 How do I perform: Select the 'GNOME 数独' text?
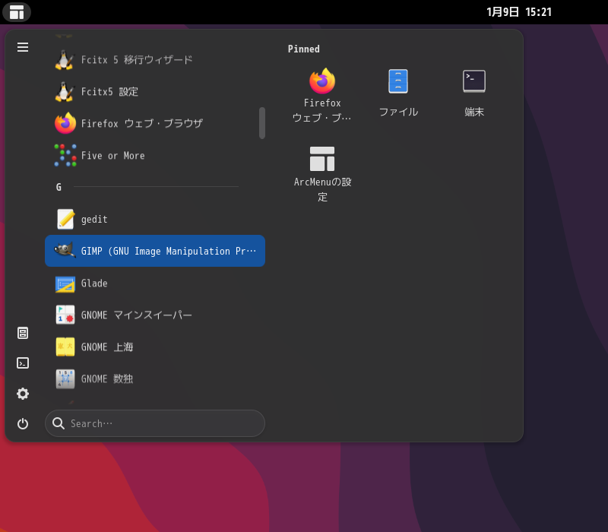pyautogui.click(x=107, y=378)
